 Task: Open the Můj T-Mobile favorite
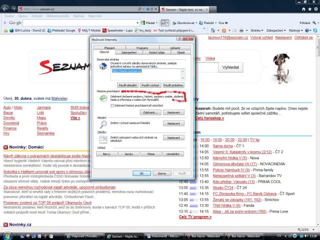(x=89, y=31)
